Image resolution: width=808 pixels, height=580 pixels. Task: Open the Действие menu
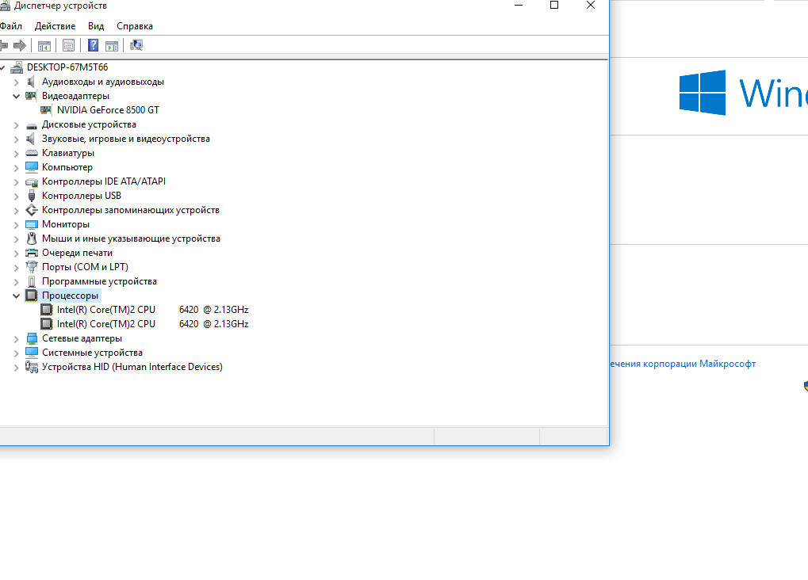click(56, 26)
